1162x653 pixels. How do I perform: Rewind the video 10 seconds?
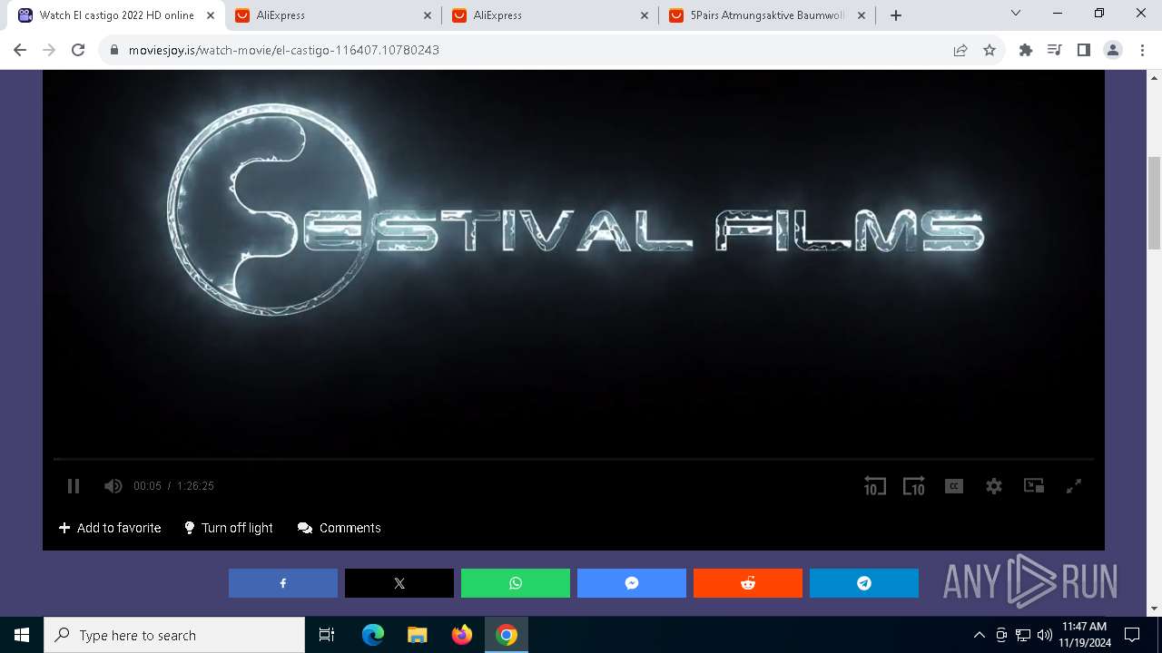tap(874, 486)
